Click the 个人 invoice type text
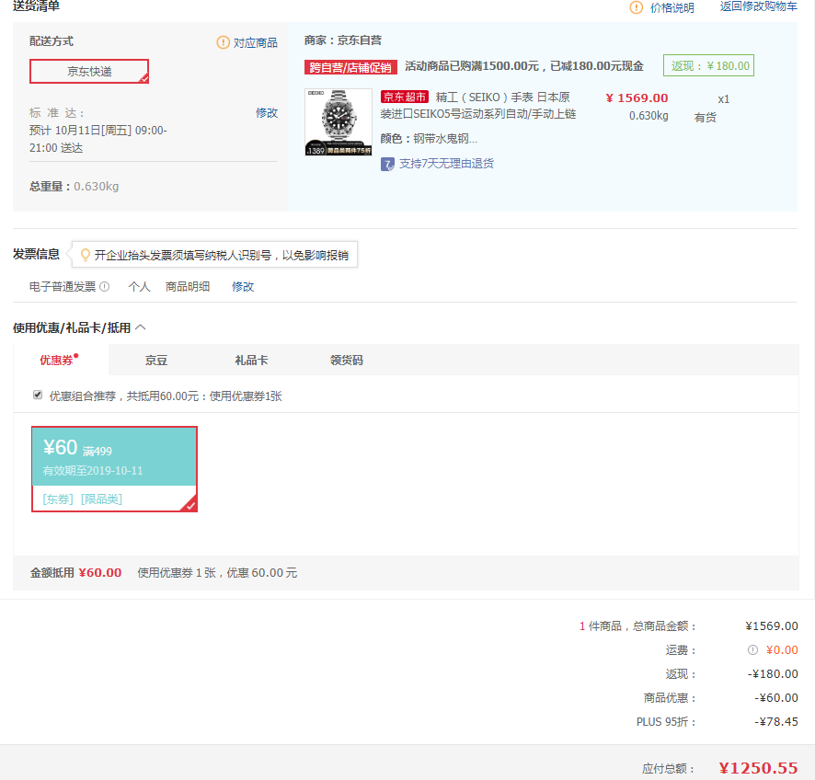 pyautogui.click(x=139, y=286)
